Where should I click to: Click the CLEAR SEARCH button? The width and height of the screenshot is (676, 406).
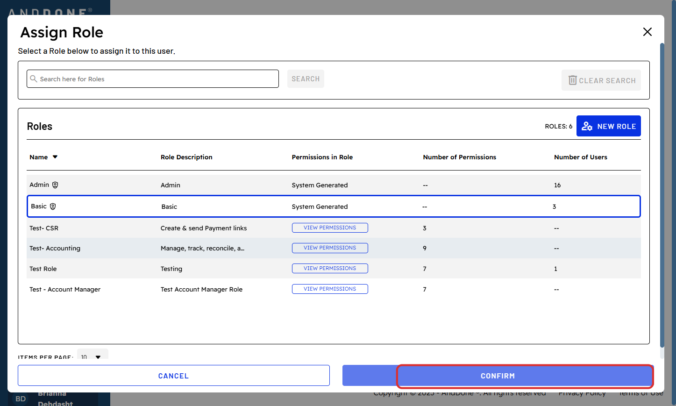coord(601,80)
